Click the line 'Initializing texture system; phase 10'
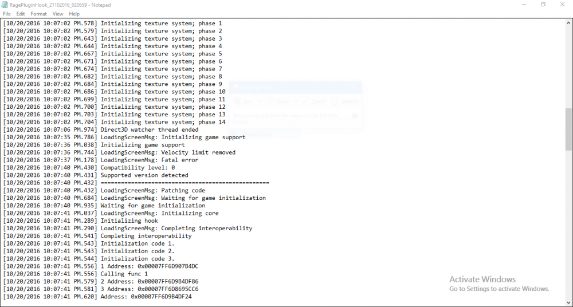 [x=115, y=92]
